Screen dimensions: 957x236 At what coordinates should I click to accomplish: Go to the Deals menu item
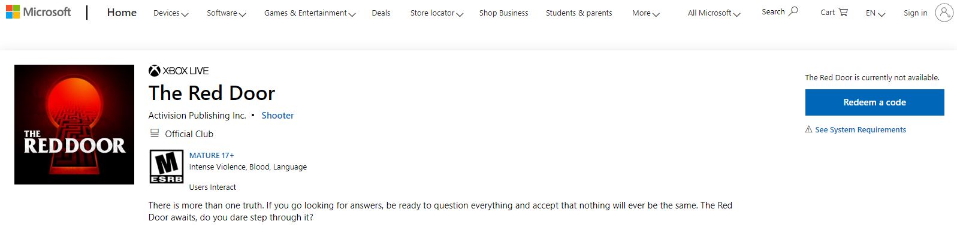(381, 13)
